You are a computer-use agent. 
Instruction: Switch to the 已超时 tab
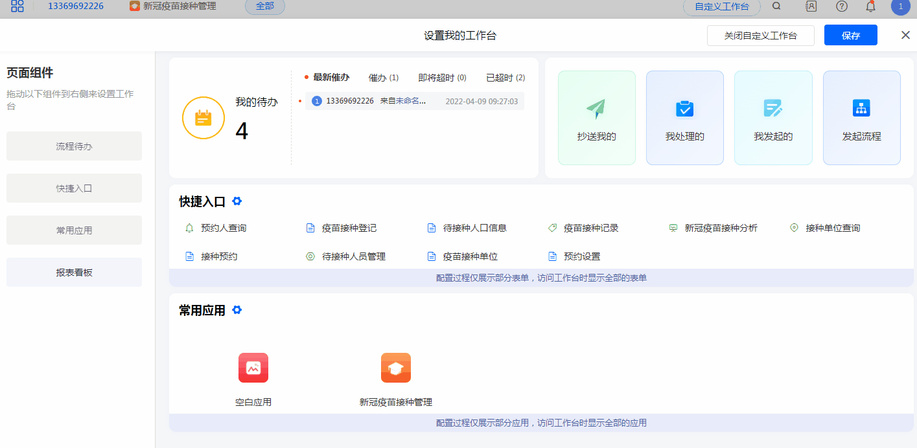(x=505, y=78)
